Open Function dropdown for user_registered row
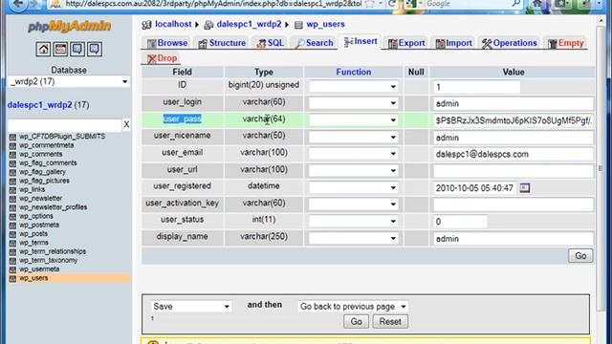 [x=353, y=187]
